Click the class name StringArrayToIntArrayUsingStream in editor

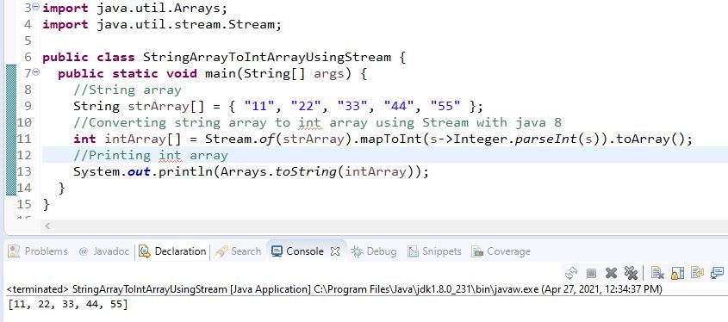(x=267, y=58)
